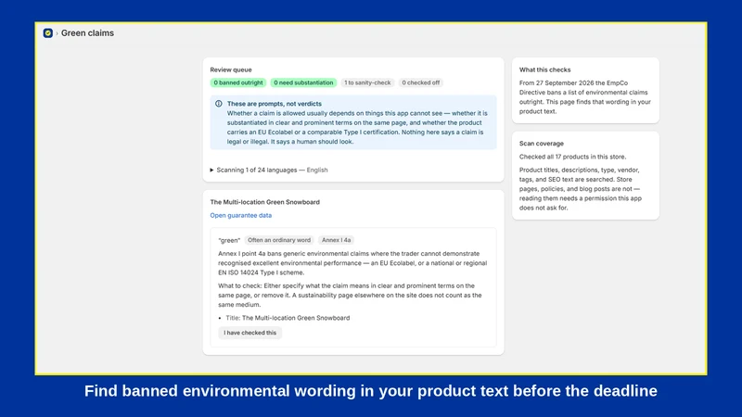This screenshot has height=417, width=742.
Task: Click the 'Scan coverage' heading
Action: pos(542,144)
